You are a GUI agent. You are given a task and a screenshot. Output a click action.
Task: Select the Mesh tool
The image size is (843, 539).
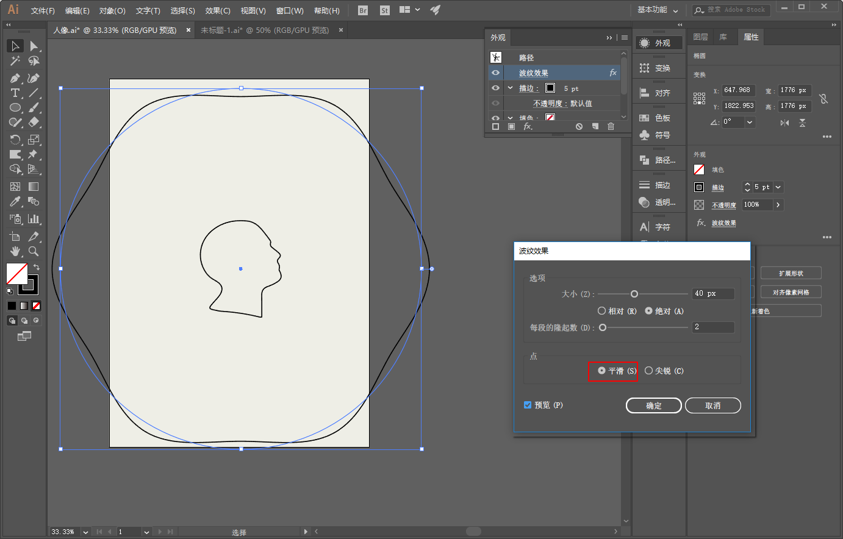pyautogui.click(x=15, y=187)
